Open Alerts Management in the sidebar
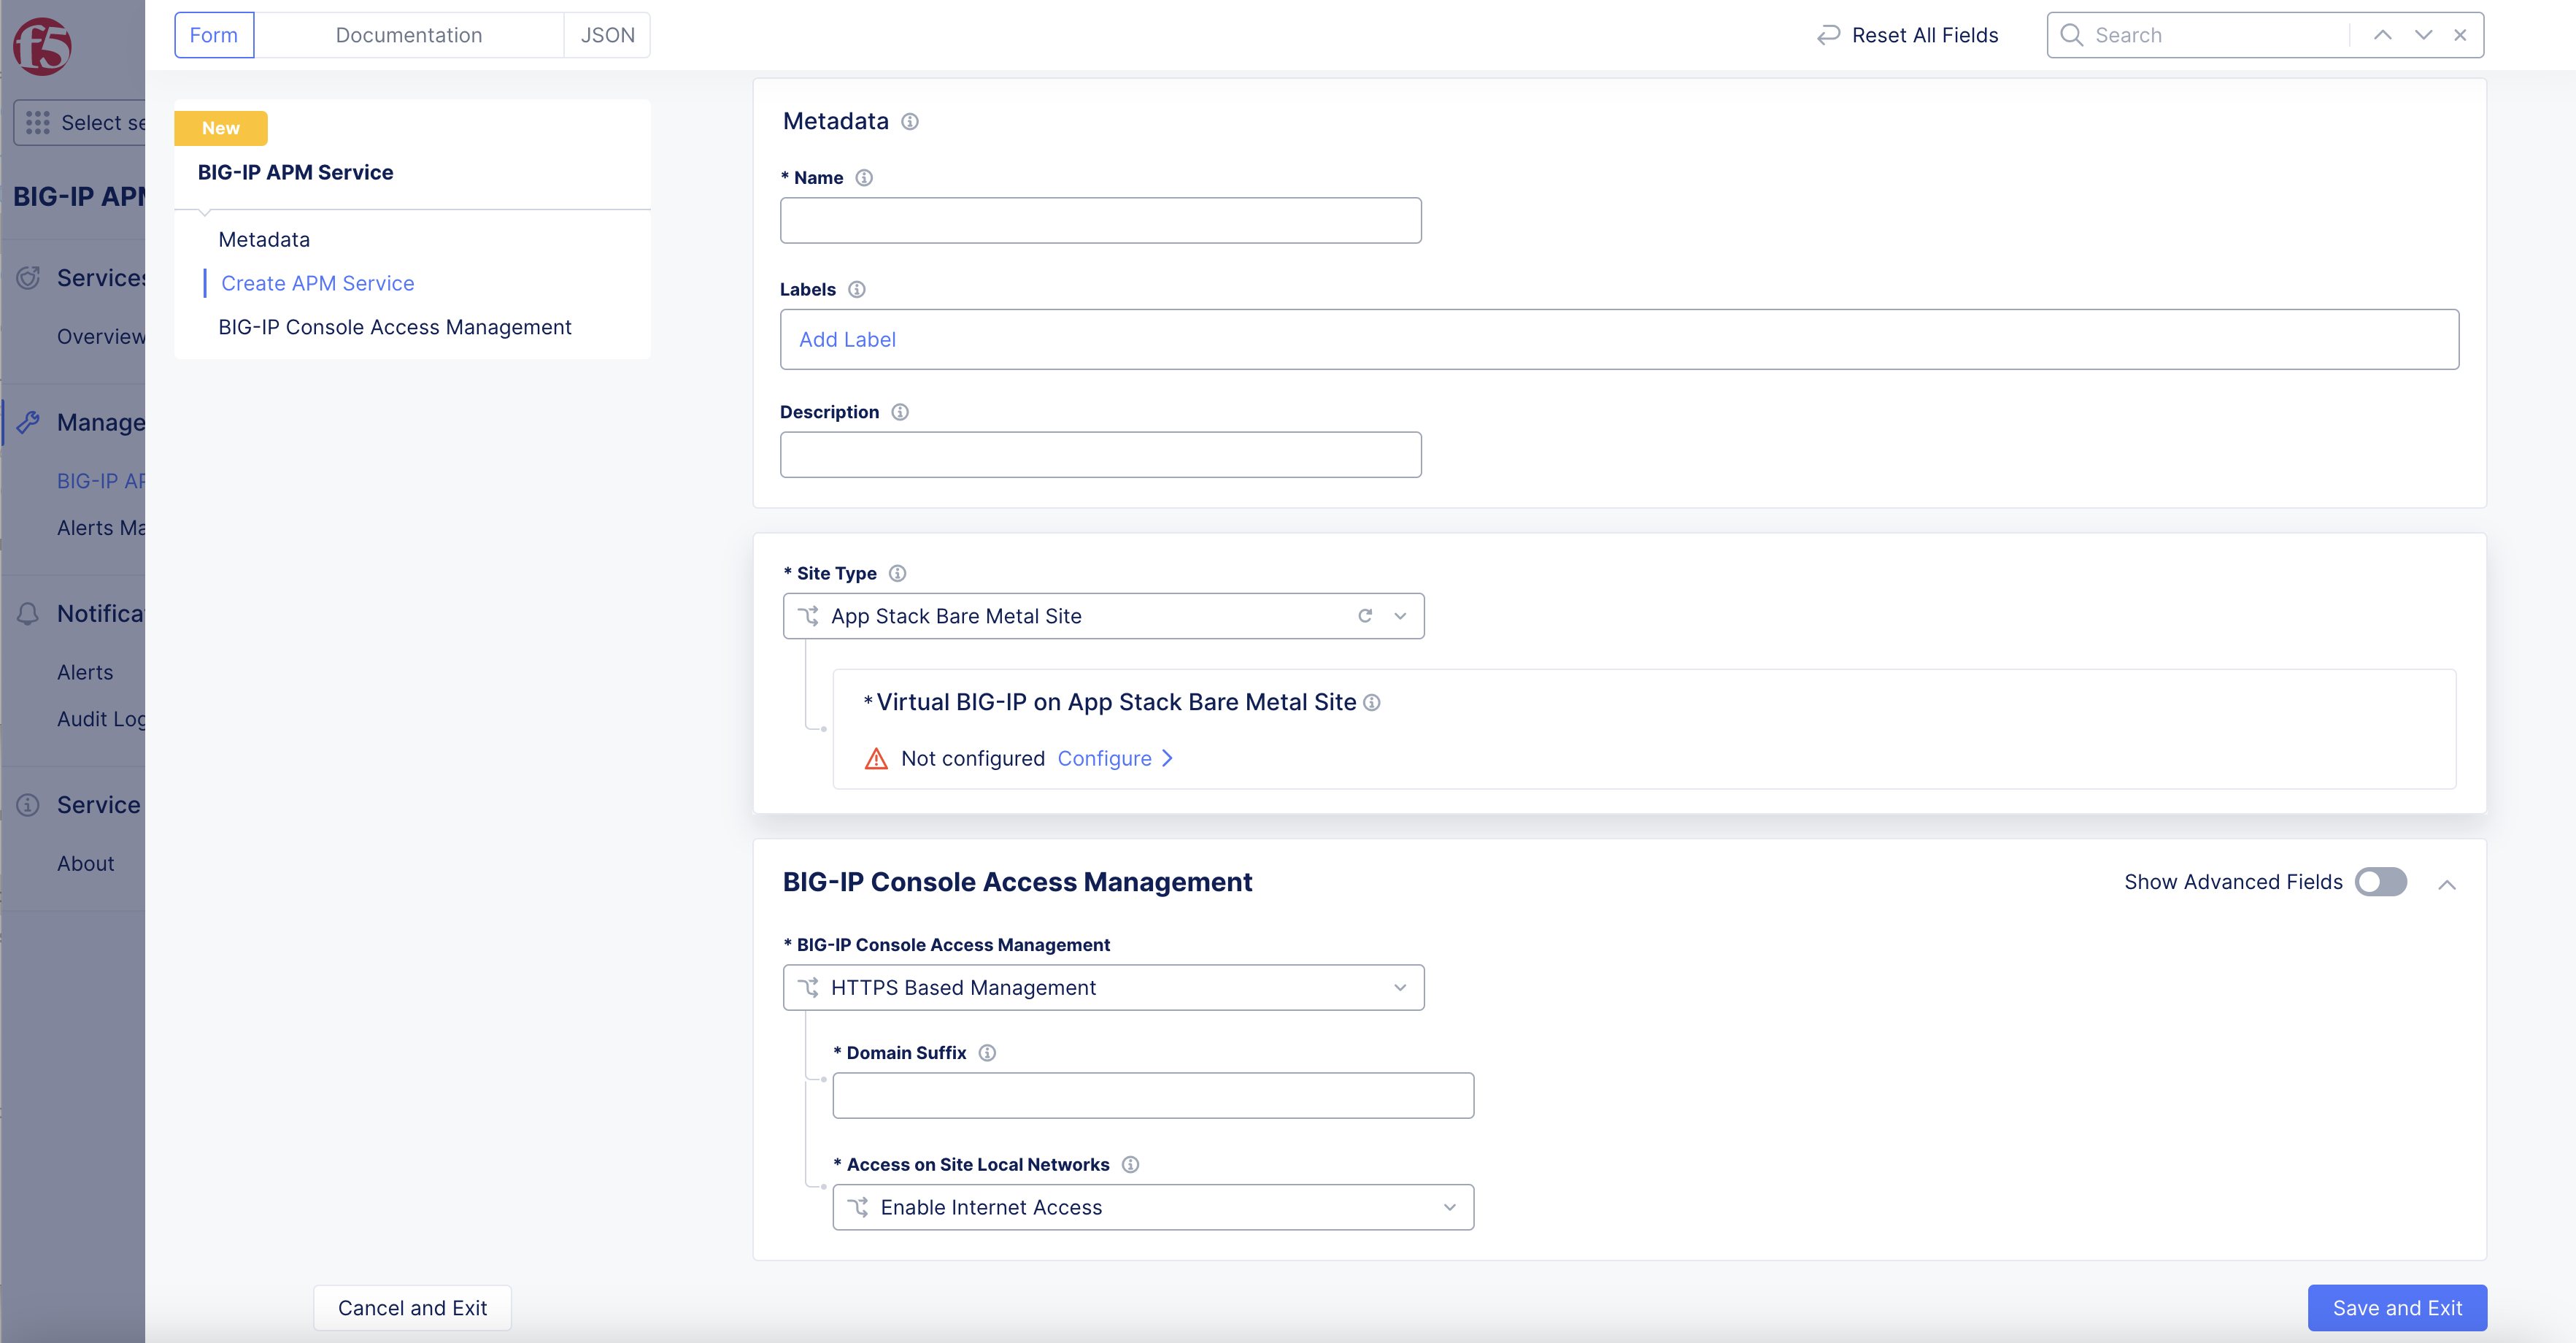The width and height of the screenshot is (2576, 1343). click(x=101, y=528)
